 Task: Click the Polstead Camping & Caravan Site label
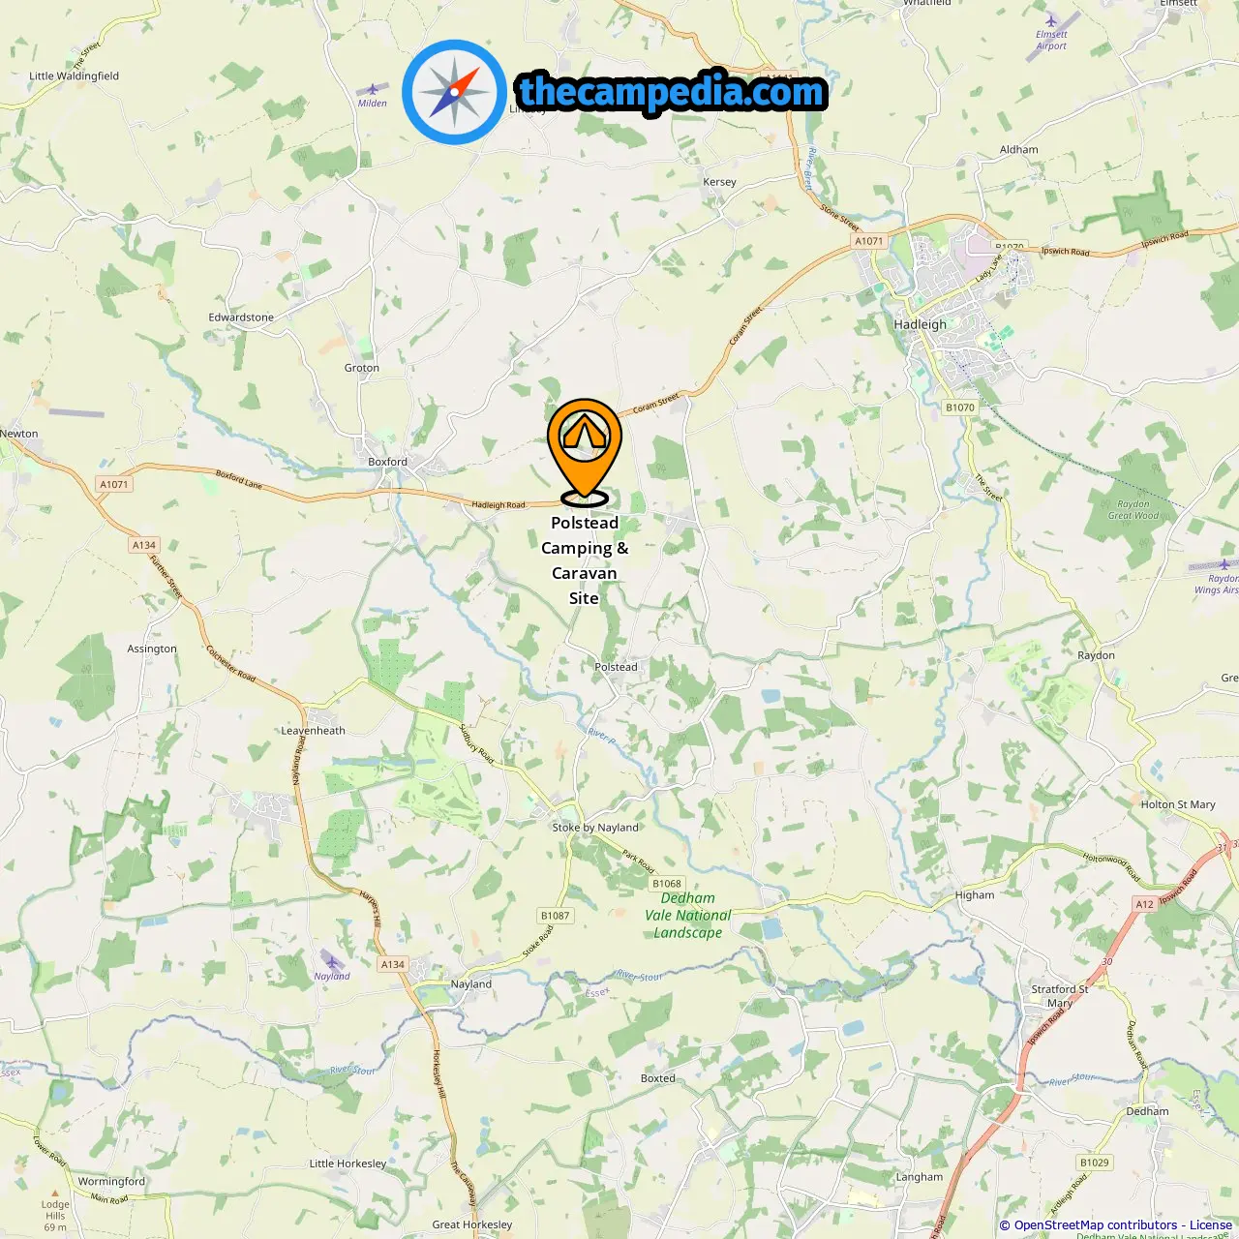pos(585,560)
